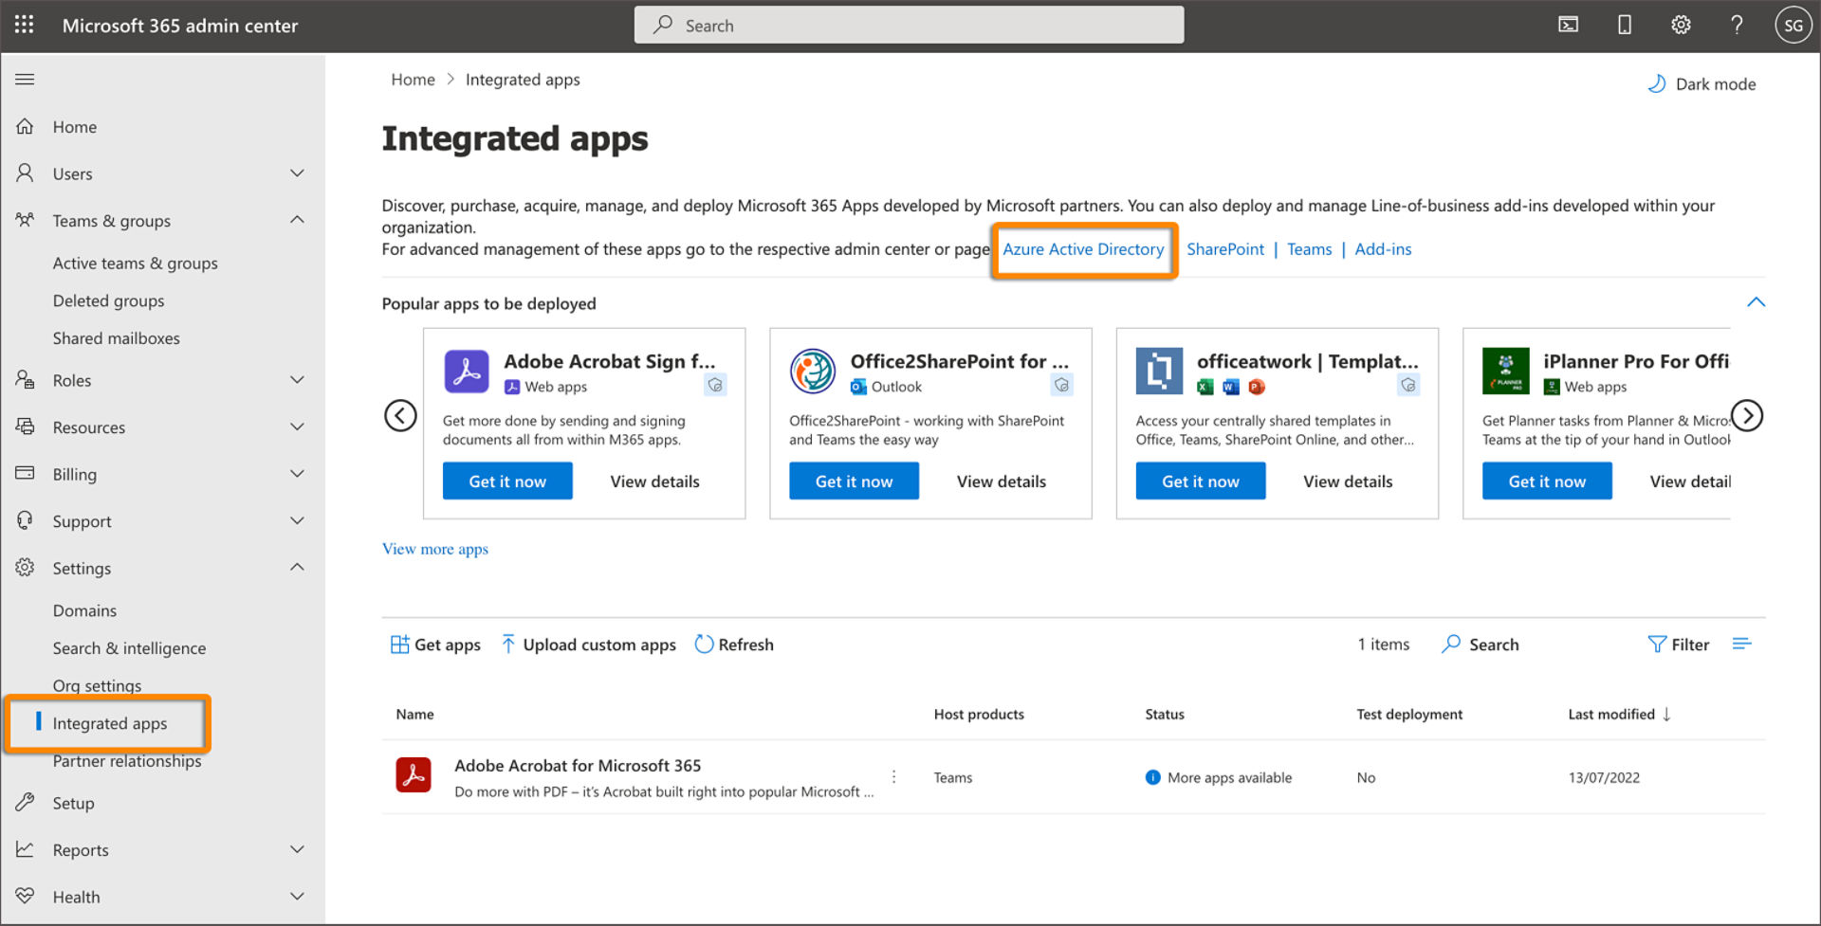Expand the Health section chevron
The height and width of the screenshot is (926, 1821).
click(297, 896)
